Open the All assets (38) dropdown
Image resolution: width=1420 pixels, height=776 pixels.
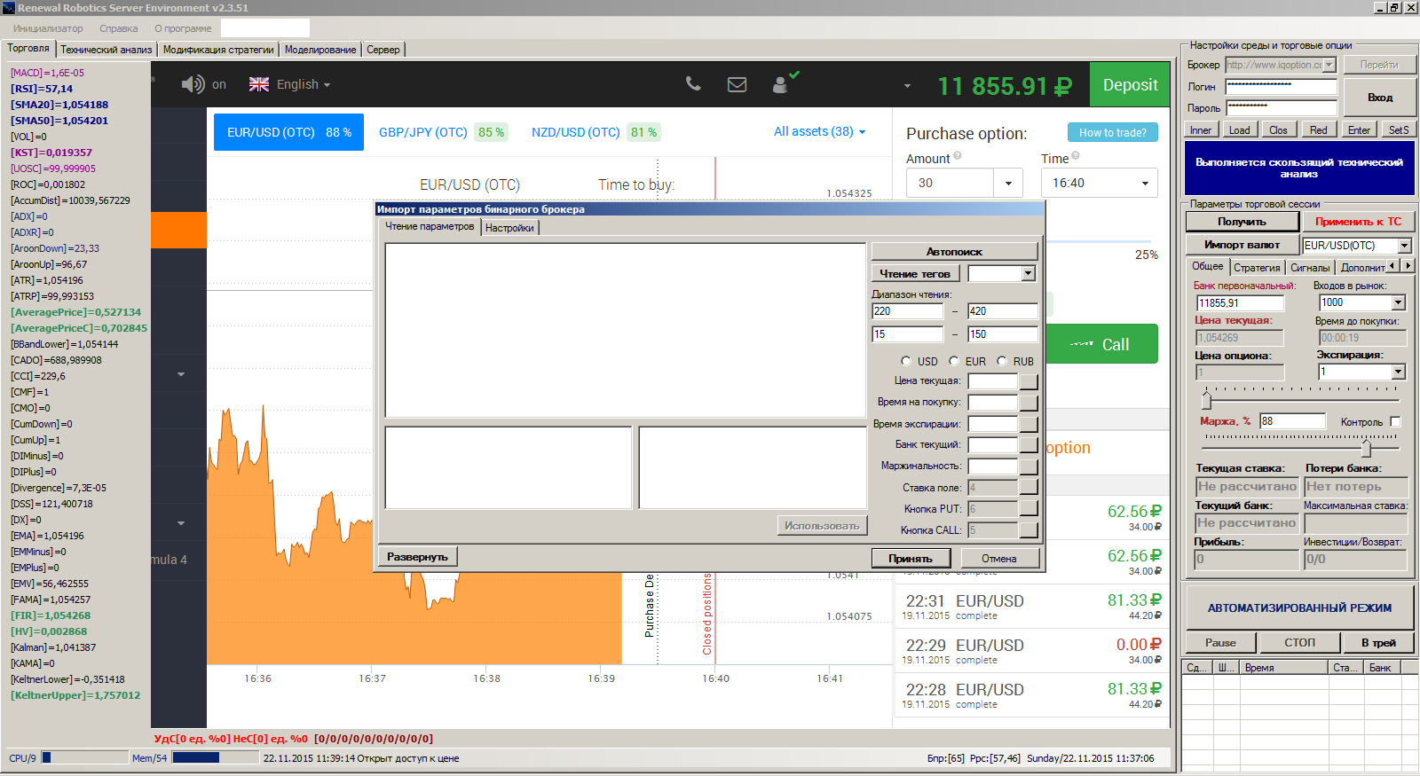819,131
